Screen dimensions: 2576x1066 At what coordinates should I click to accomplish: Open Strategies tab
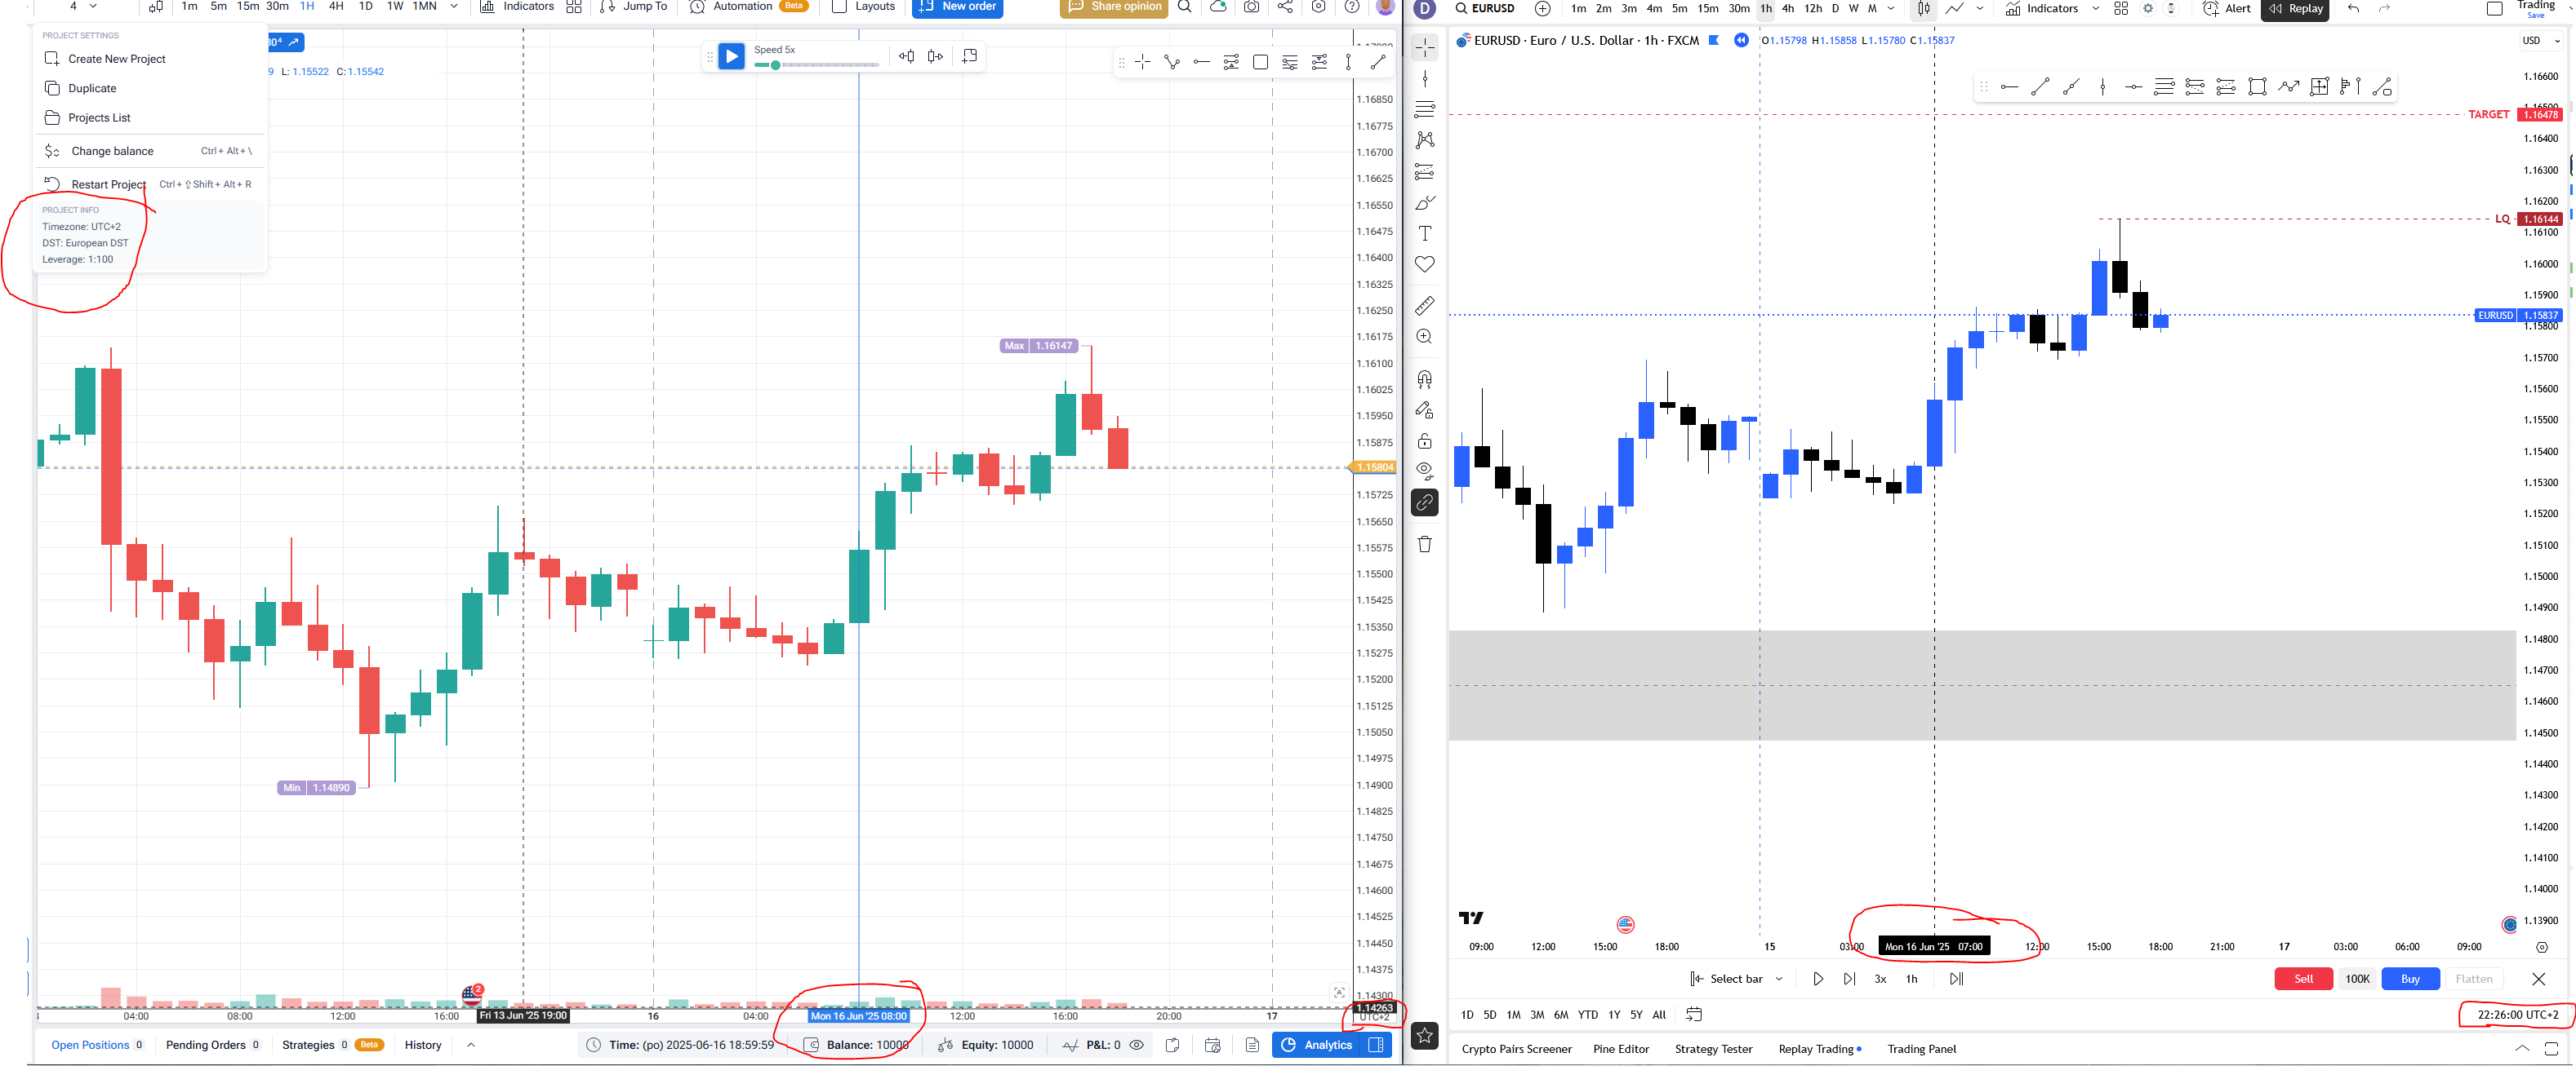[x=333, y=1045]
